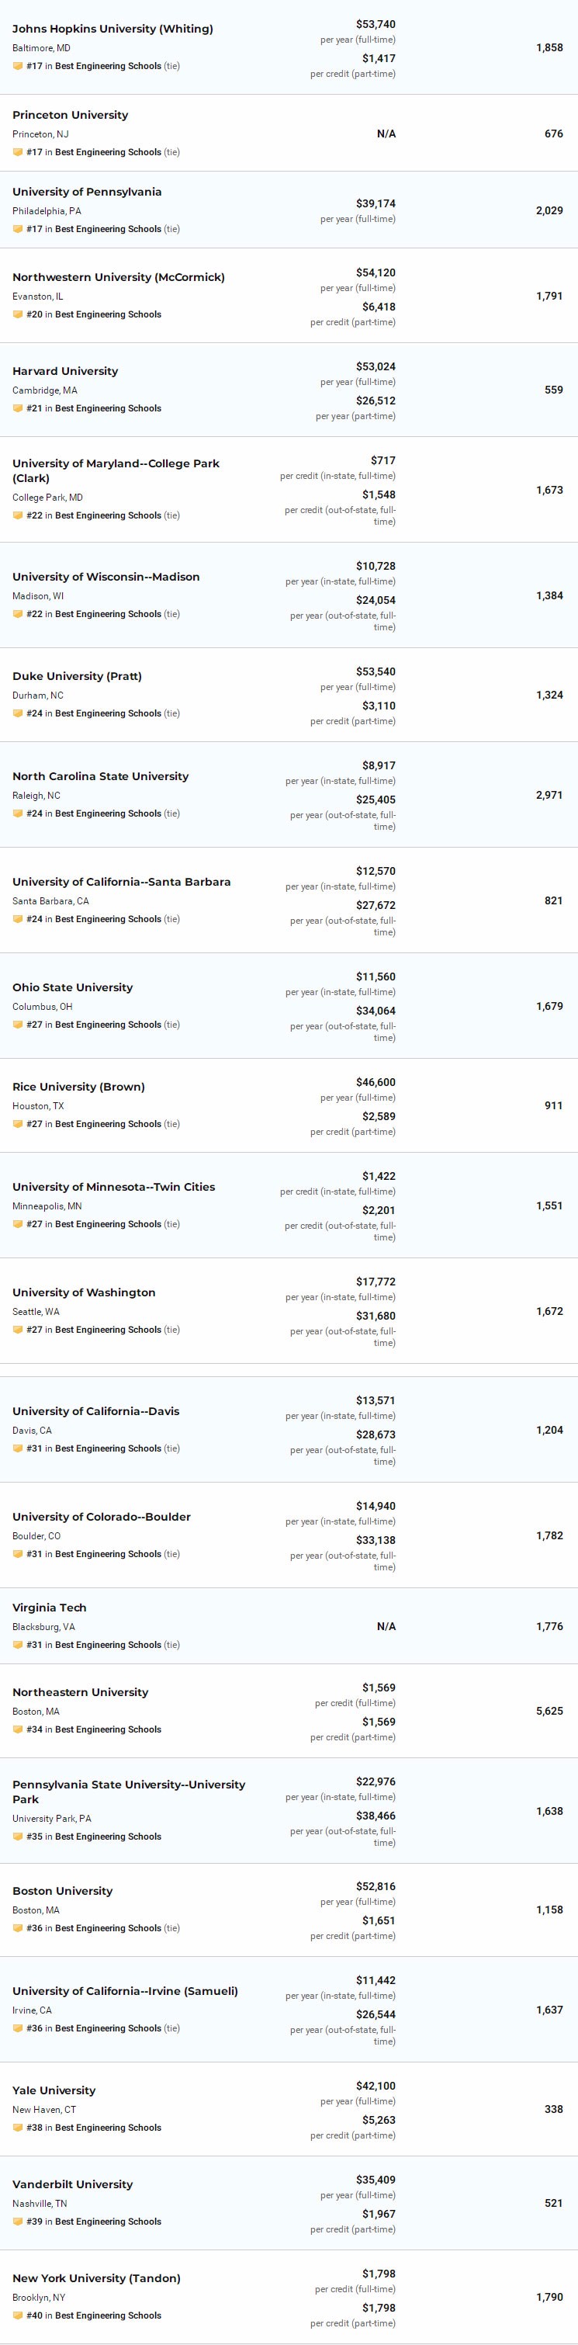Screen dimensions: 578x2345
Task: Click the #34 badge icon under Northeastern University
Action: [17, 1729]
